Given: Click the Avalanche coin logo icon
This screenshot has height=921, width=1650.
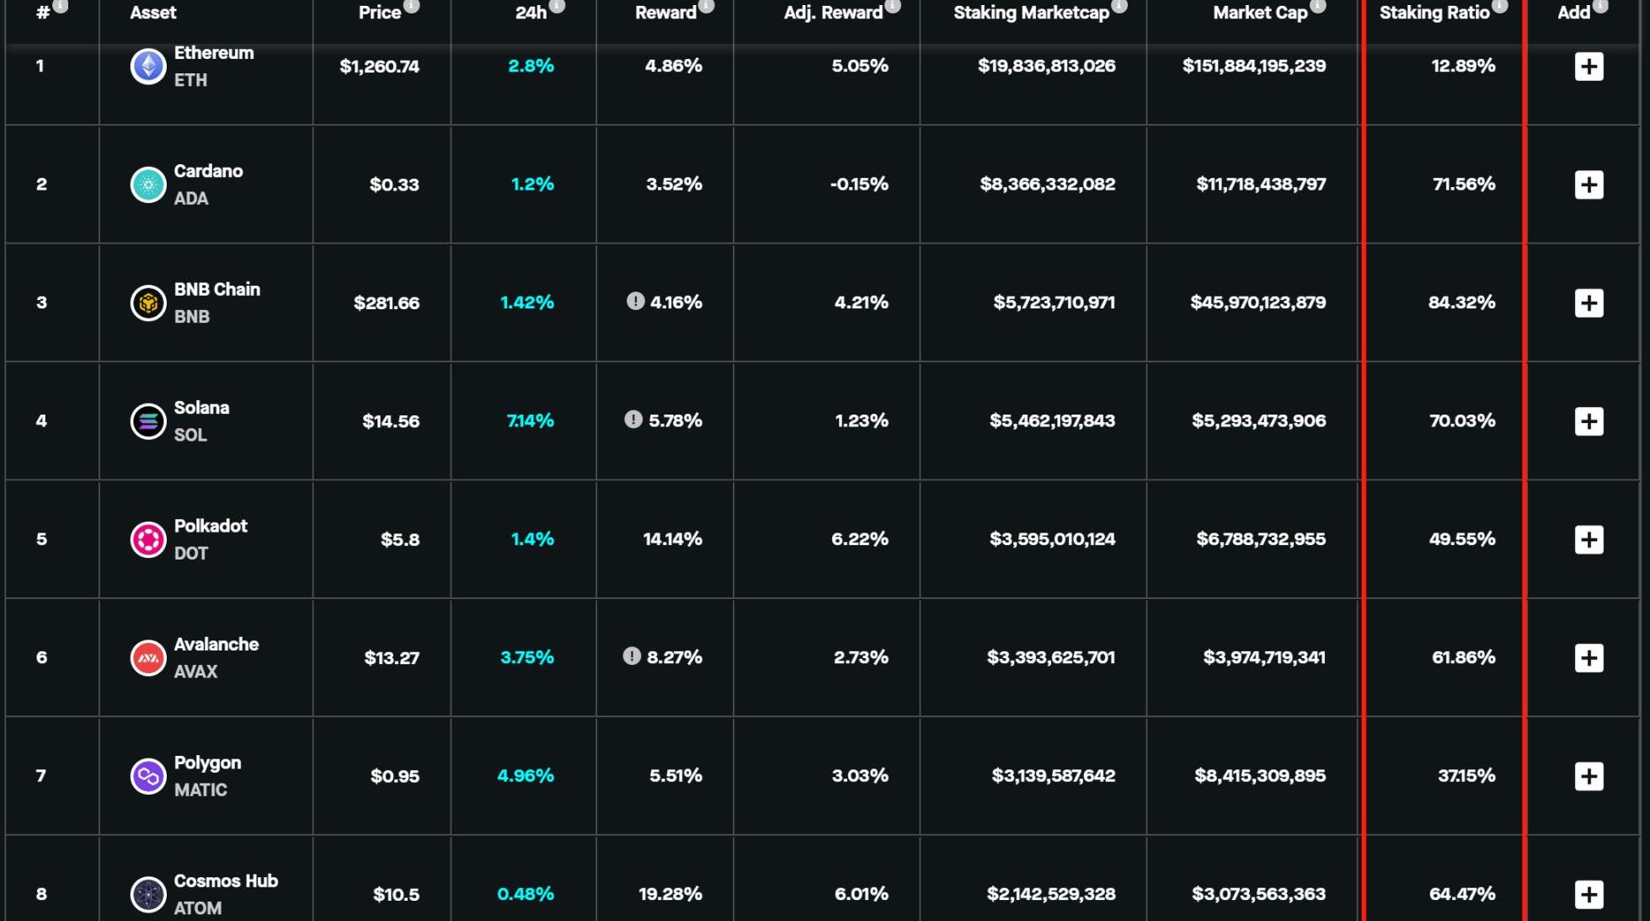Looking at the screenshot, I should point(148,658).
